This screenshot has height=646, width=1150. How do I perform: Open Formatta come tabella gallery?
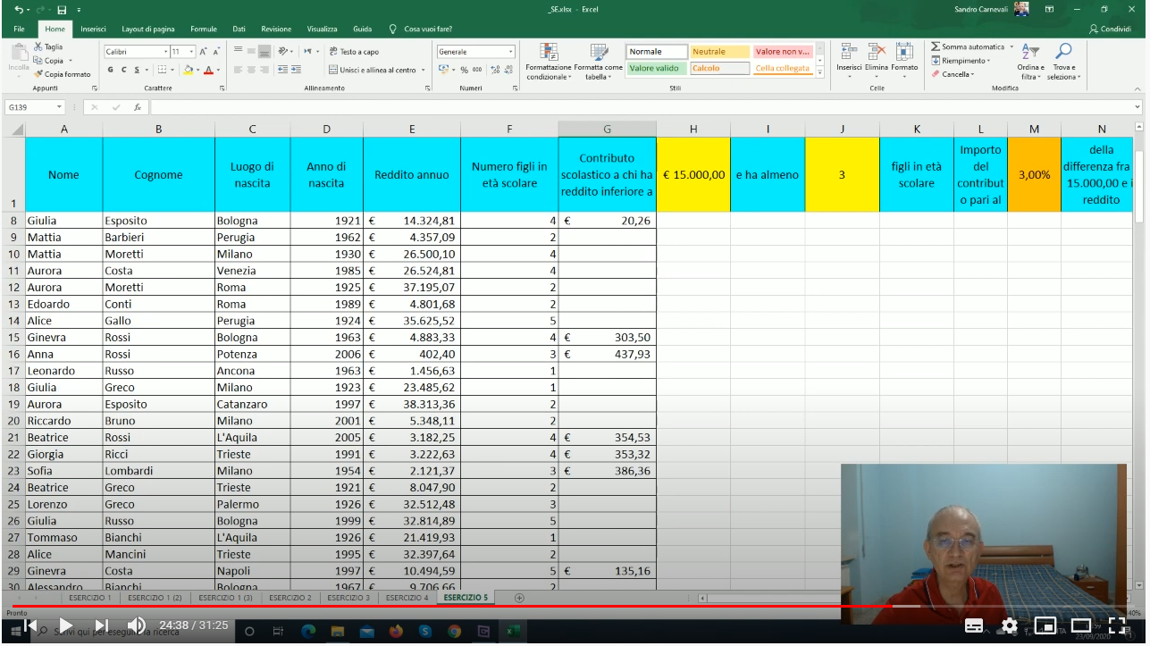coord(599,61)
